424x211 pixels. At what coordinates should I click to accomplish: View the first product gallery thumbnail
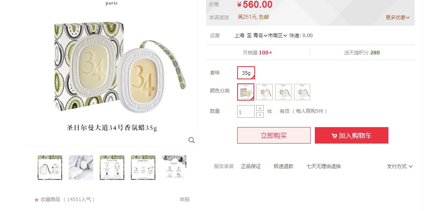[x=50, y=167]
